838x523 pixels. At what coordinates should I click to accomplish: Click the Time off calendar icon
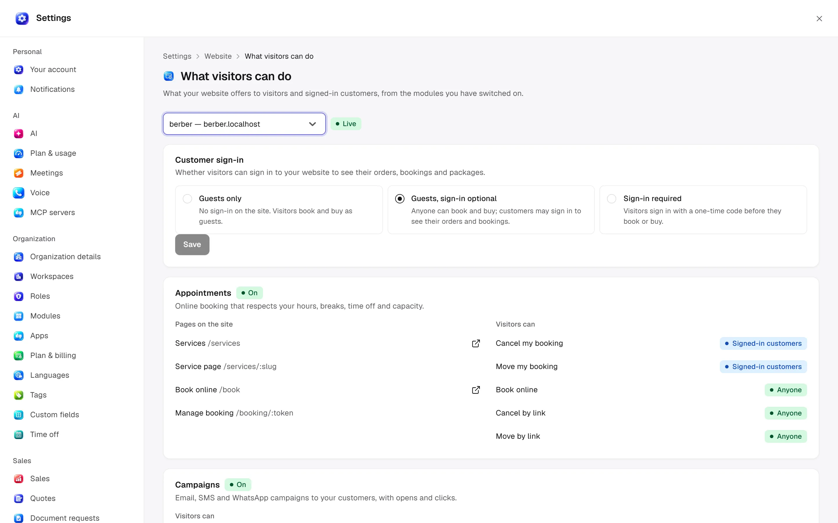(19, 434)
